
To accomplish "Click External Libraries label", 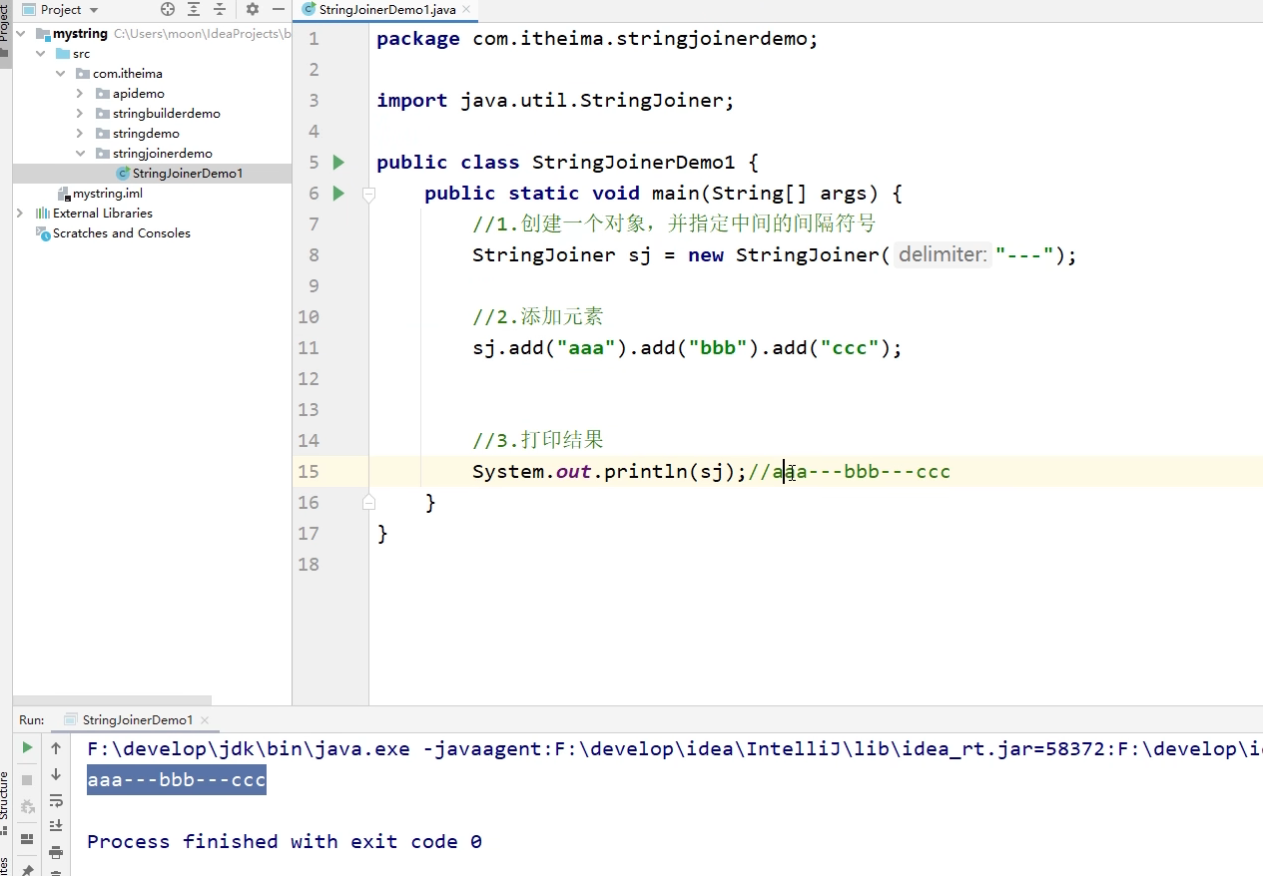I will 103,214.
